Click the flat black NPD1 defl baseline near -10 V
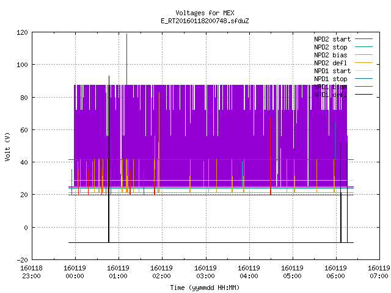The width and height of the screenshot is (391, 293). [211, 242]
